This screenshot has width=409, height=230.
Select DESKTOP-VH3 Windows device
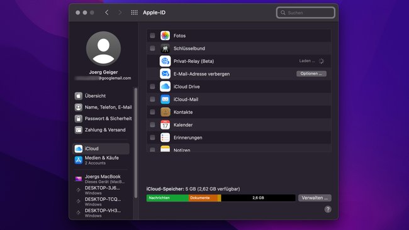click(x=101, y=212)
